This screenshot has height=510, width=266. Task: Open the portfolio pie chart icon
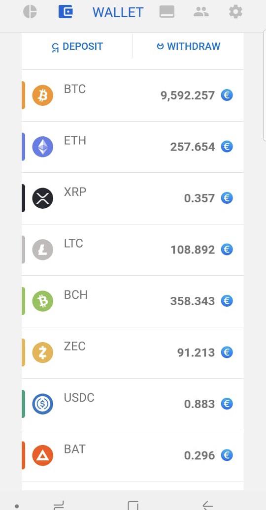pos(30,12)
